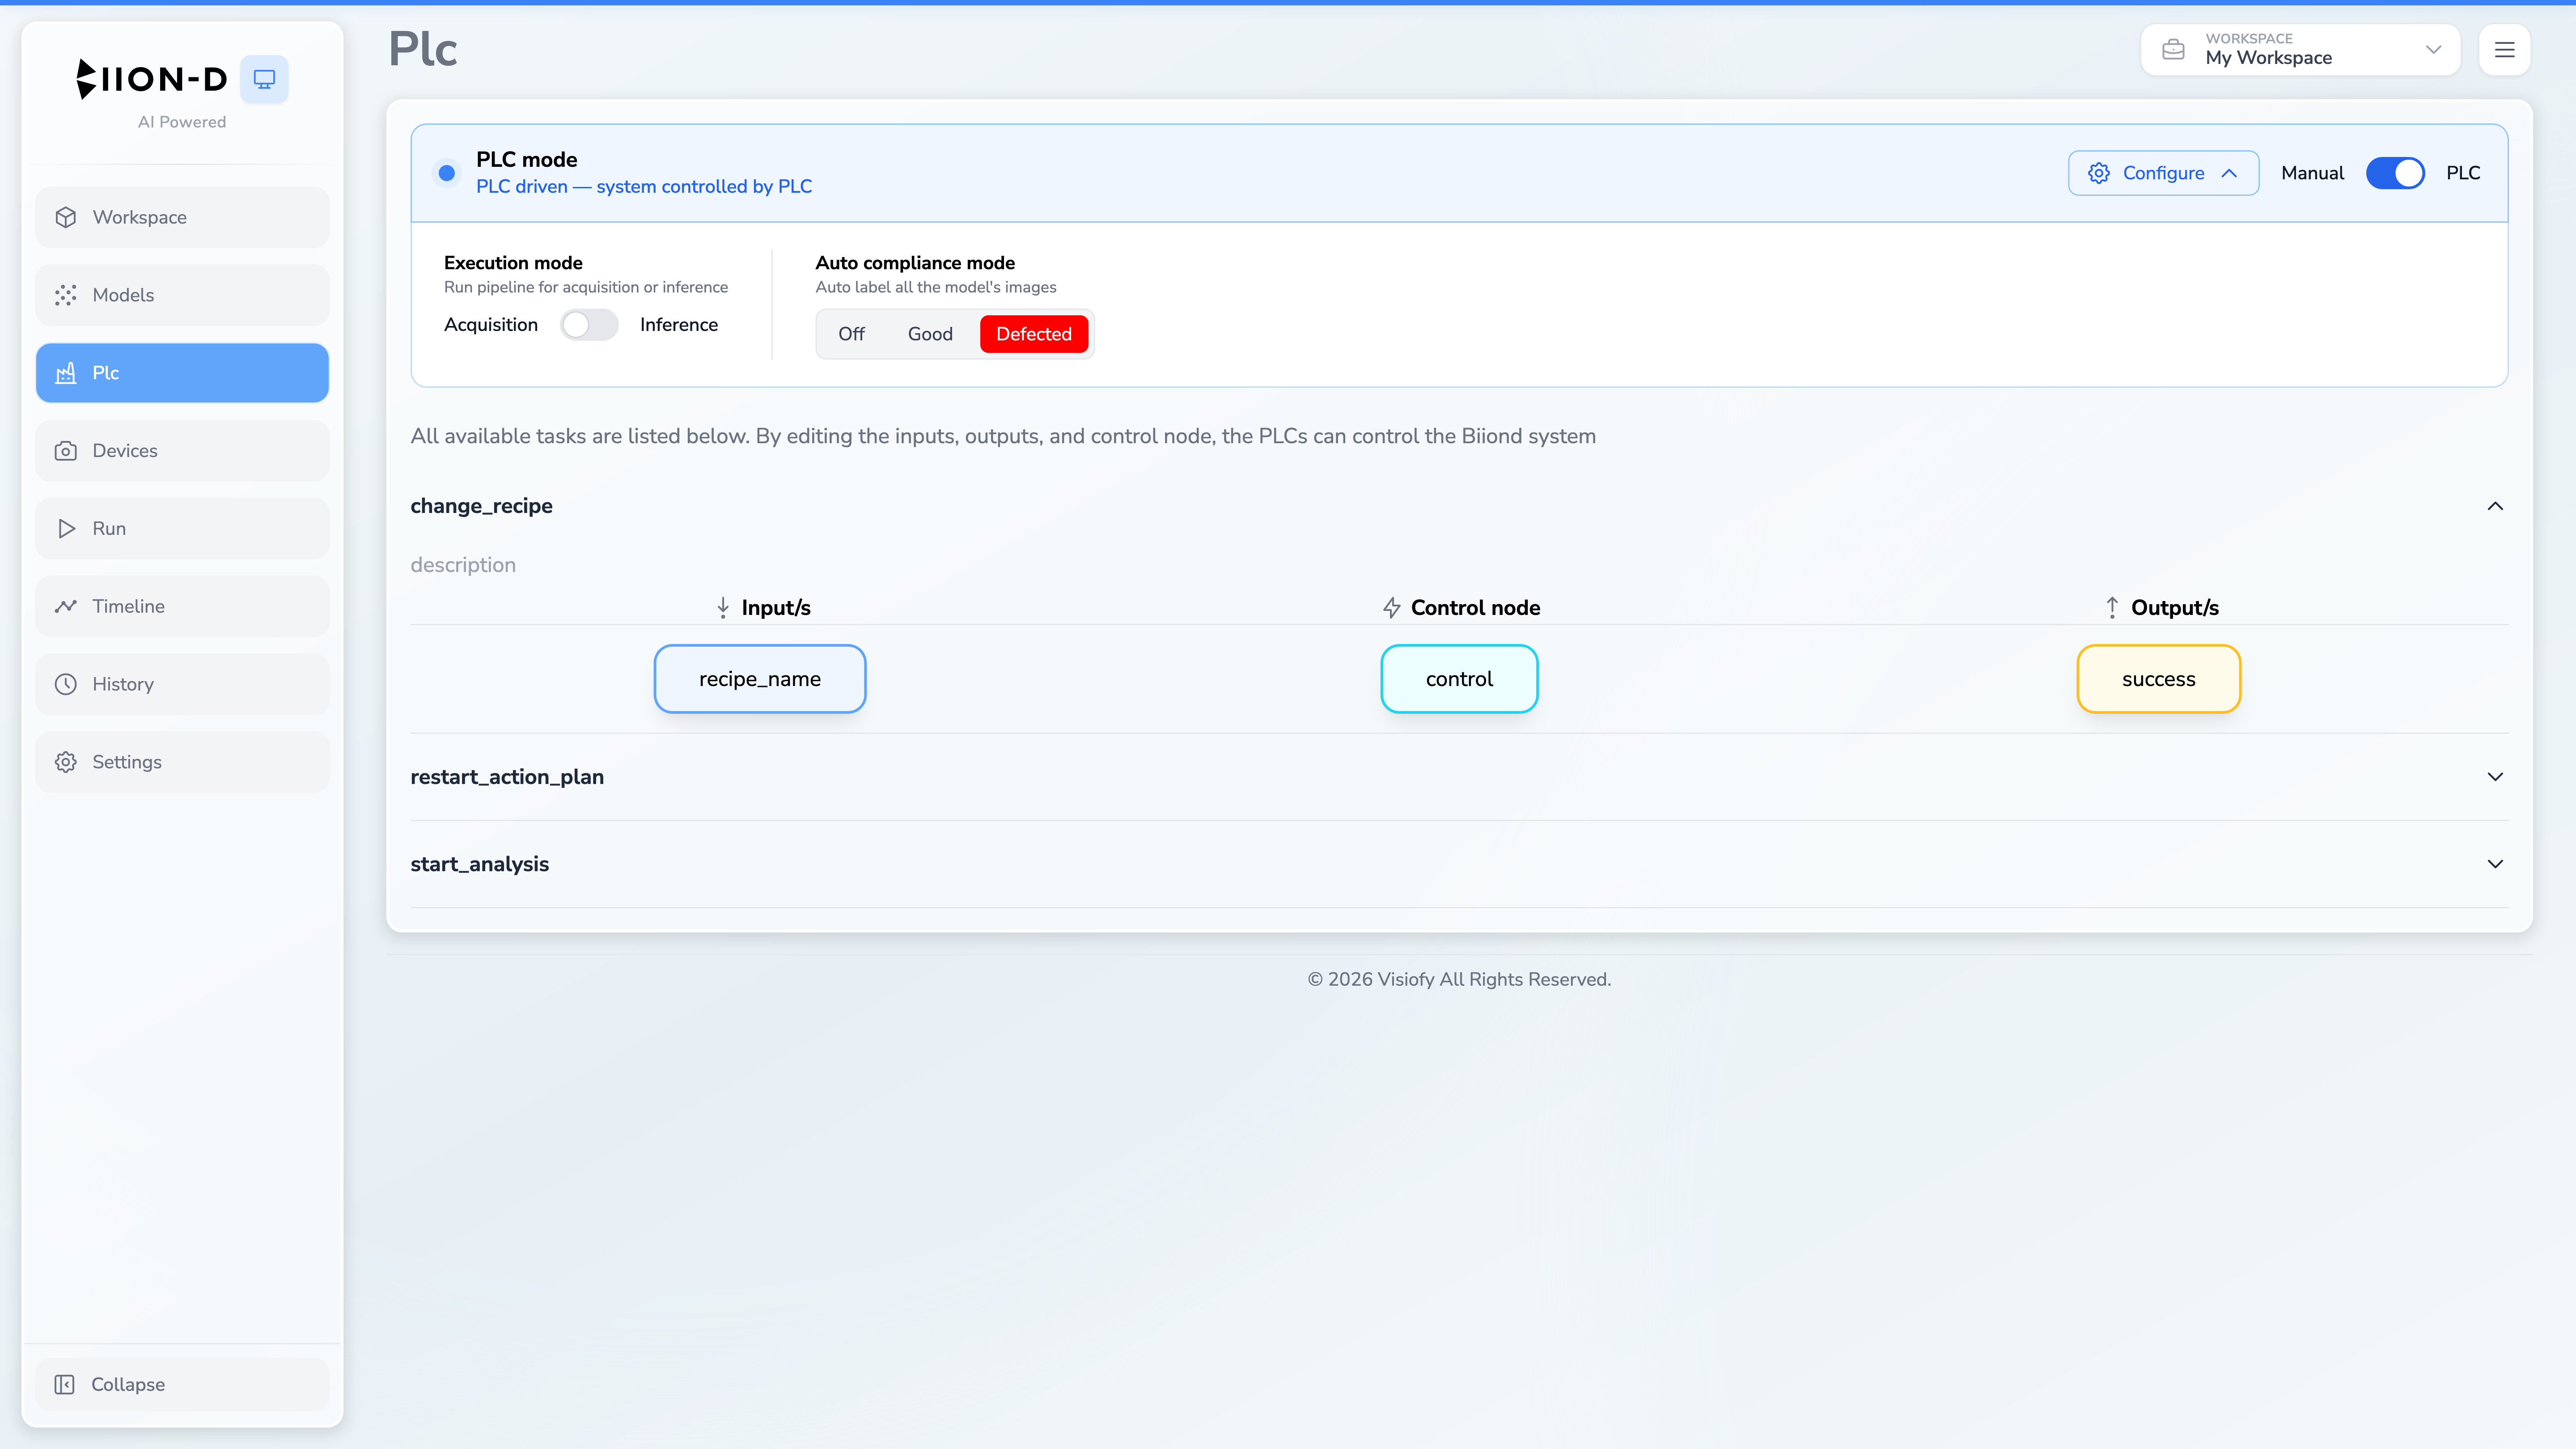Click the History clock icon in sidebar
The image size is (2576, 1449).
click(x=66, y=684)
